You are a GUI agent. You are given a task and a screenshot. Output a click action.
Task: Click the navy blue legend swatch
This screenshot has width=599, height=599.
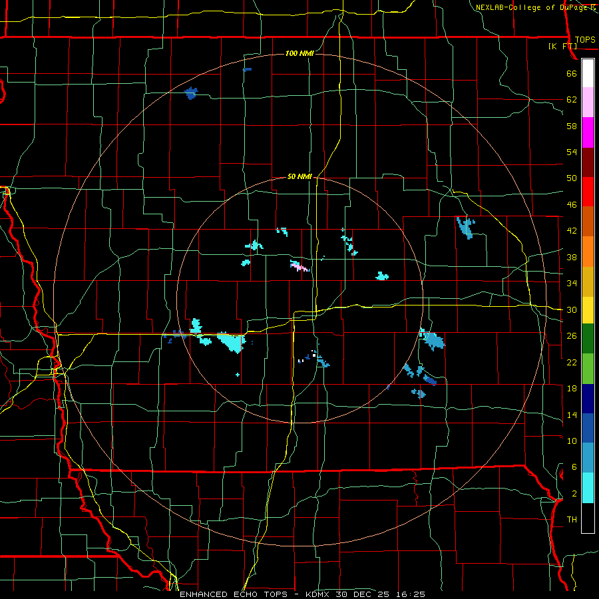pos(588,399)
